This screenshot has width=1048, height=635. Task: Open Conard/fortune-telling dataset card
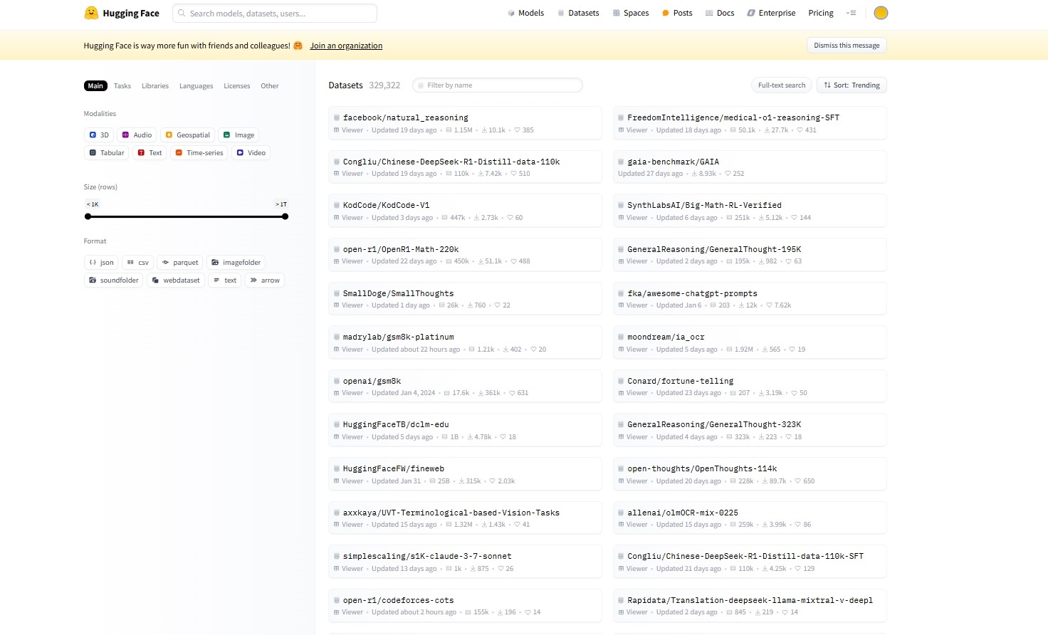click(x=750, y=386)
